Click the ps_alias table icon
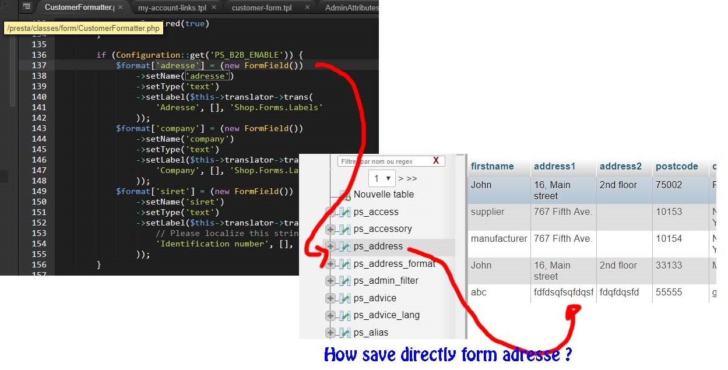Image resolution: width=728 pixels, height=370 pixels. coord(344,333)
